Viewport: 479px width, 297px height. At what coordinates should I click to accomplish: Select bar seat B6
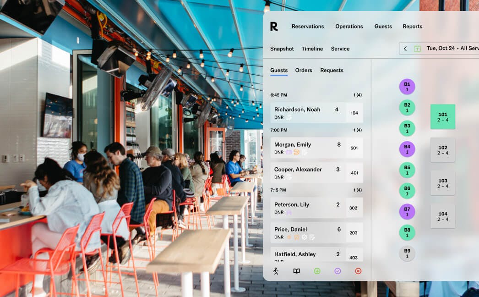(x=407, y=191)
